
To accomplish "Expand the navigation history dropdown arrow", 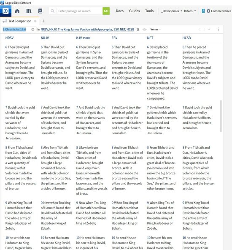I will tap(209, 29).
